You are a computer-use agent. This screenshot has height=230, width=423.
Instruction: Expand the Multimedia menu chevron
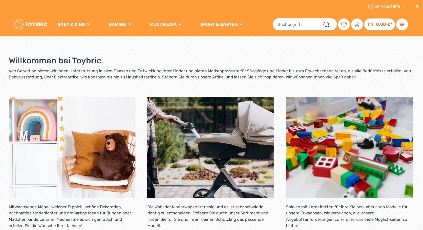pyautogui.click(x=180, y=24)
